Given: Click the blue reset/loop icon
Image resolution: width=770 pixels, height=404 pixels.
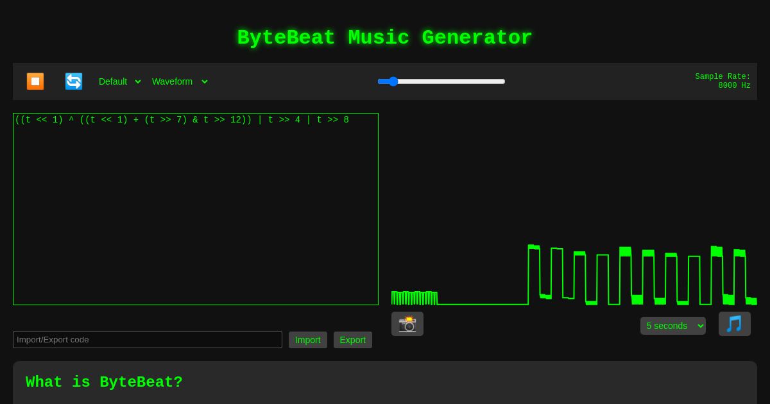Looking at the screenshot, I should click(74, 81).
